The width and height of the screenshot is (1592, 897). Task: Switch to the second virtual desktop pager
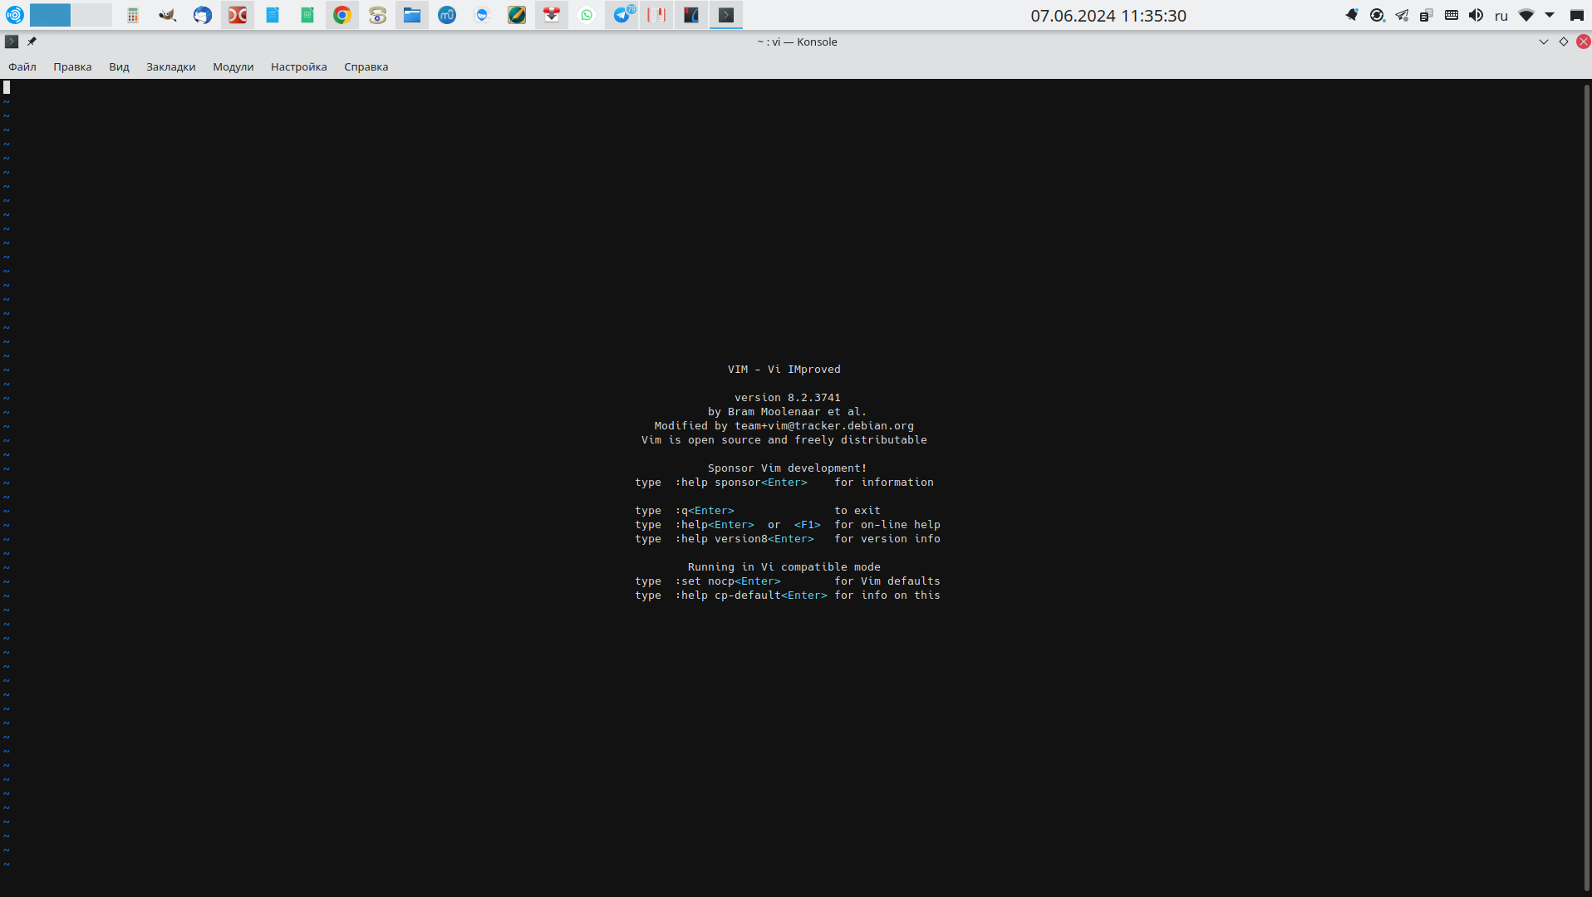coord(91,15)
